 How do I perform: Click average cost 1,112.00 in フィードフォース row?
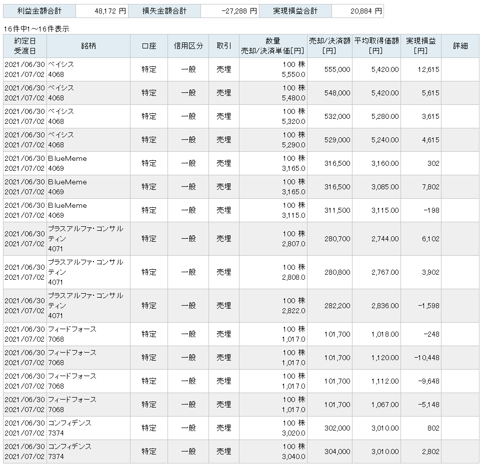(385, 381)
